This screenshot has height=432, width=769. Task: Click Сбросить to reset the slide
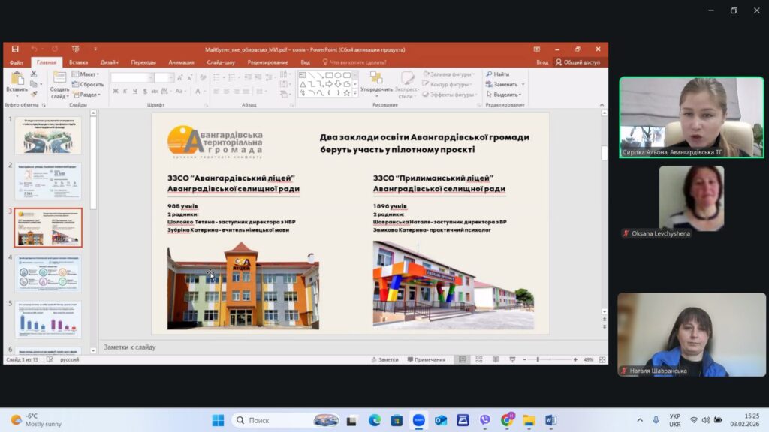coord(88,85)
